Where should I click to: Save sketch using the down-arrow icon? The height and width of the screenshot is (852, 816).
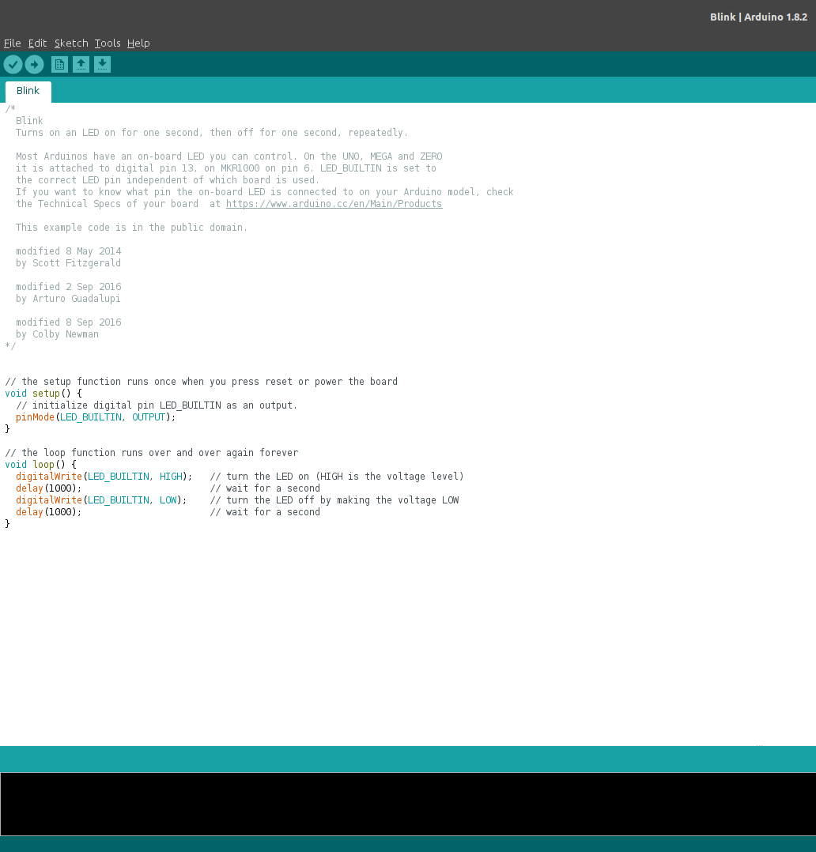102,65
